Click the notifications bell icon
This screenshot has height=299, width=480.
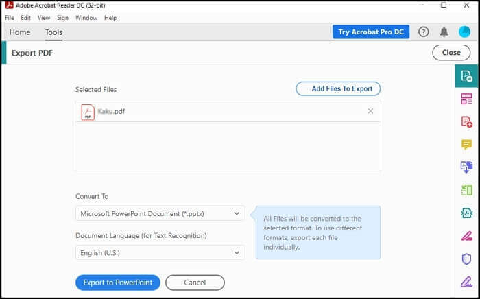tap(444, 32)
